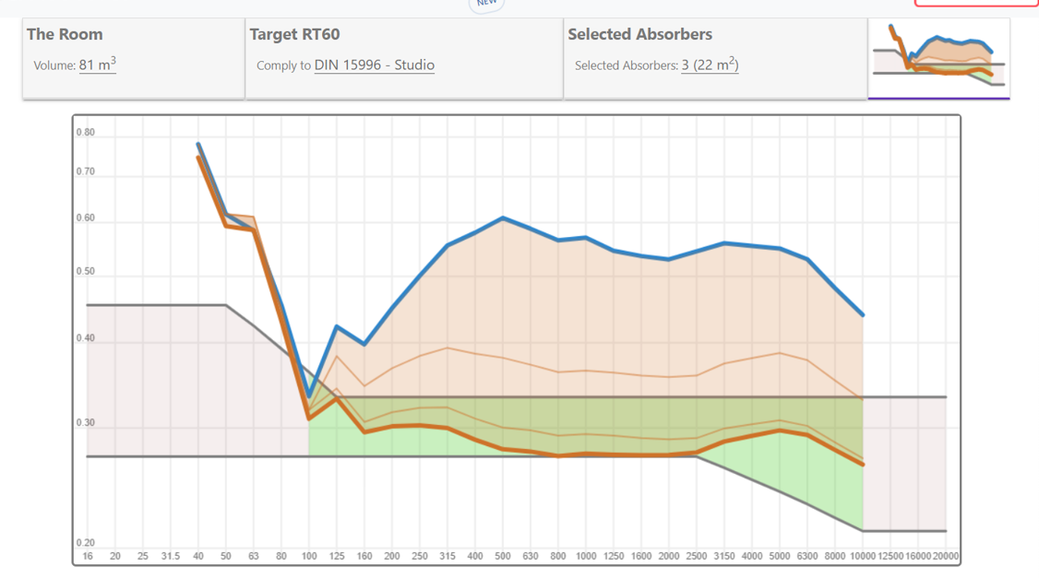The image size is (1039, 578).
Task: Click the blue curve dip at 100 Hz
Action: coord(309,396)
